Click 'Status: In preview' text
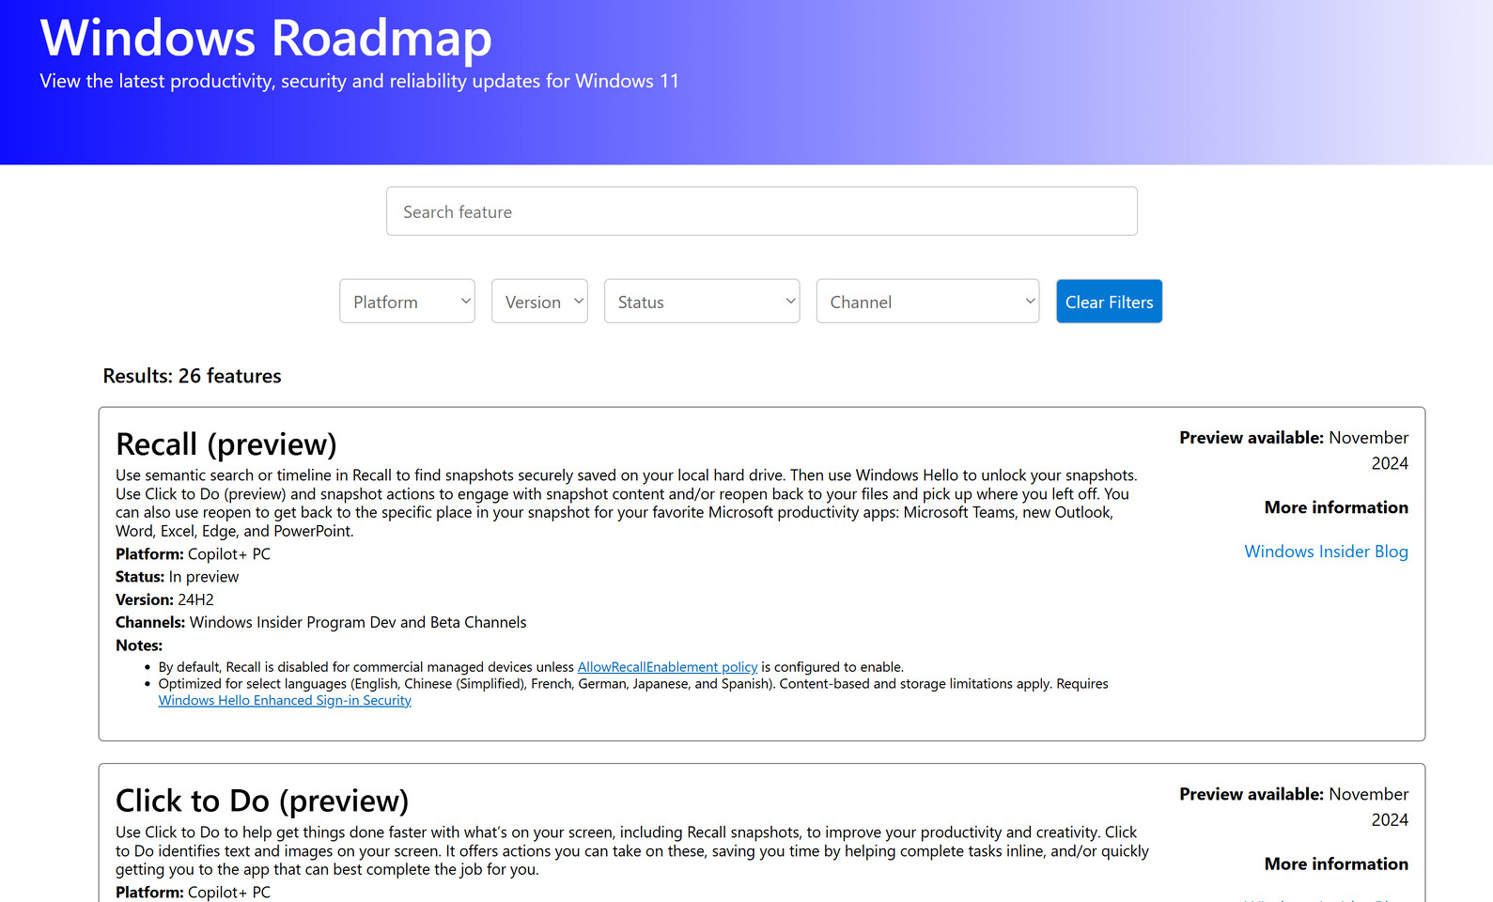Viewport: 1493px width, 902px height. pos(177,577)
